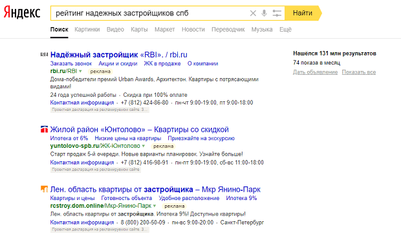Click Показать все link
The height and width of the screenshot is (240, 401).
[x=359, y=72]
